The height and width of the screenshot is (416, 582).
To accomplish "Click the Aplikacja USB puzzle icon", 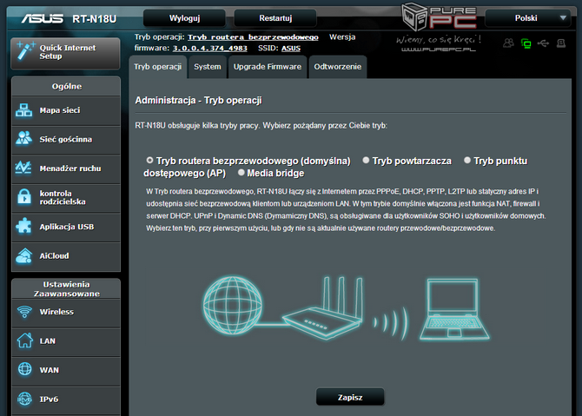I will 24,226.
